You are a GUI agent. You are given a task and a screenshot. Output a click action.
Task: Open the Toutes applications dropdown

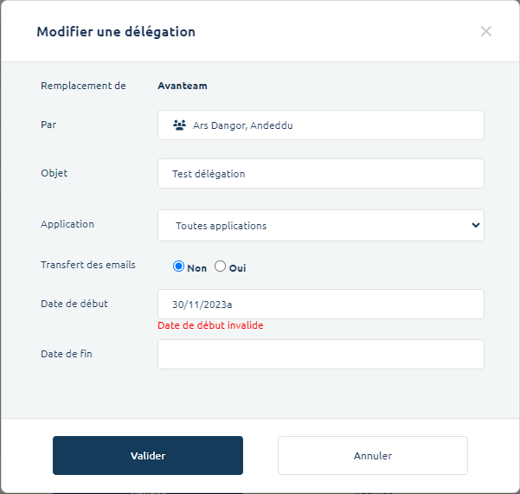(x=311, y=226)
